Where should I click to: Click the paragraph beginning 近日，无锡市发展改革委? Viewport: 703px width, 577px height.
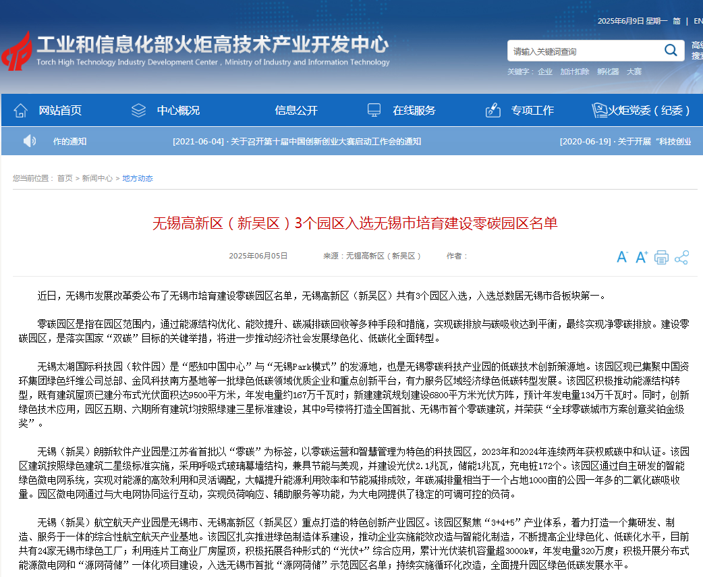(x=322, y=296)
